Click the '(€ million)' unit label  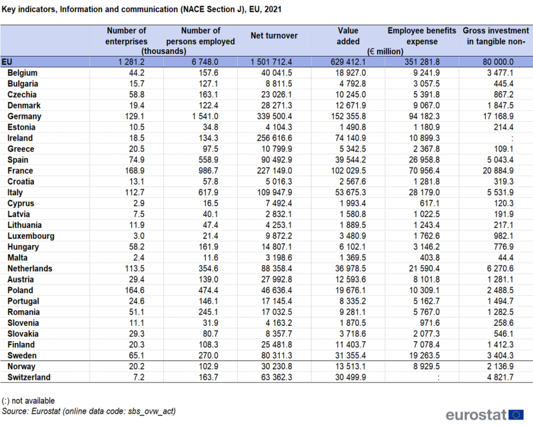[385, 51]
